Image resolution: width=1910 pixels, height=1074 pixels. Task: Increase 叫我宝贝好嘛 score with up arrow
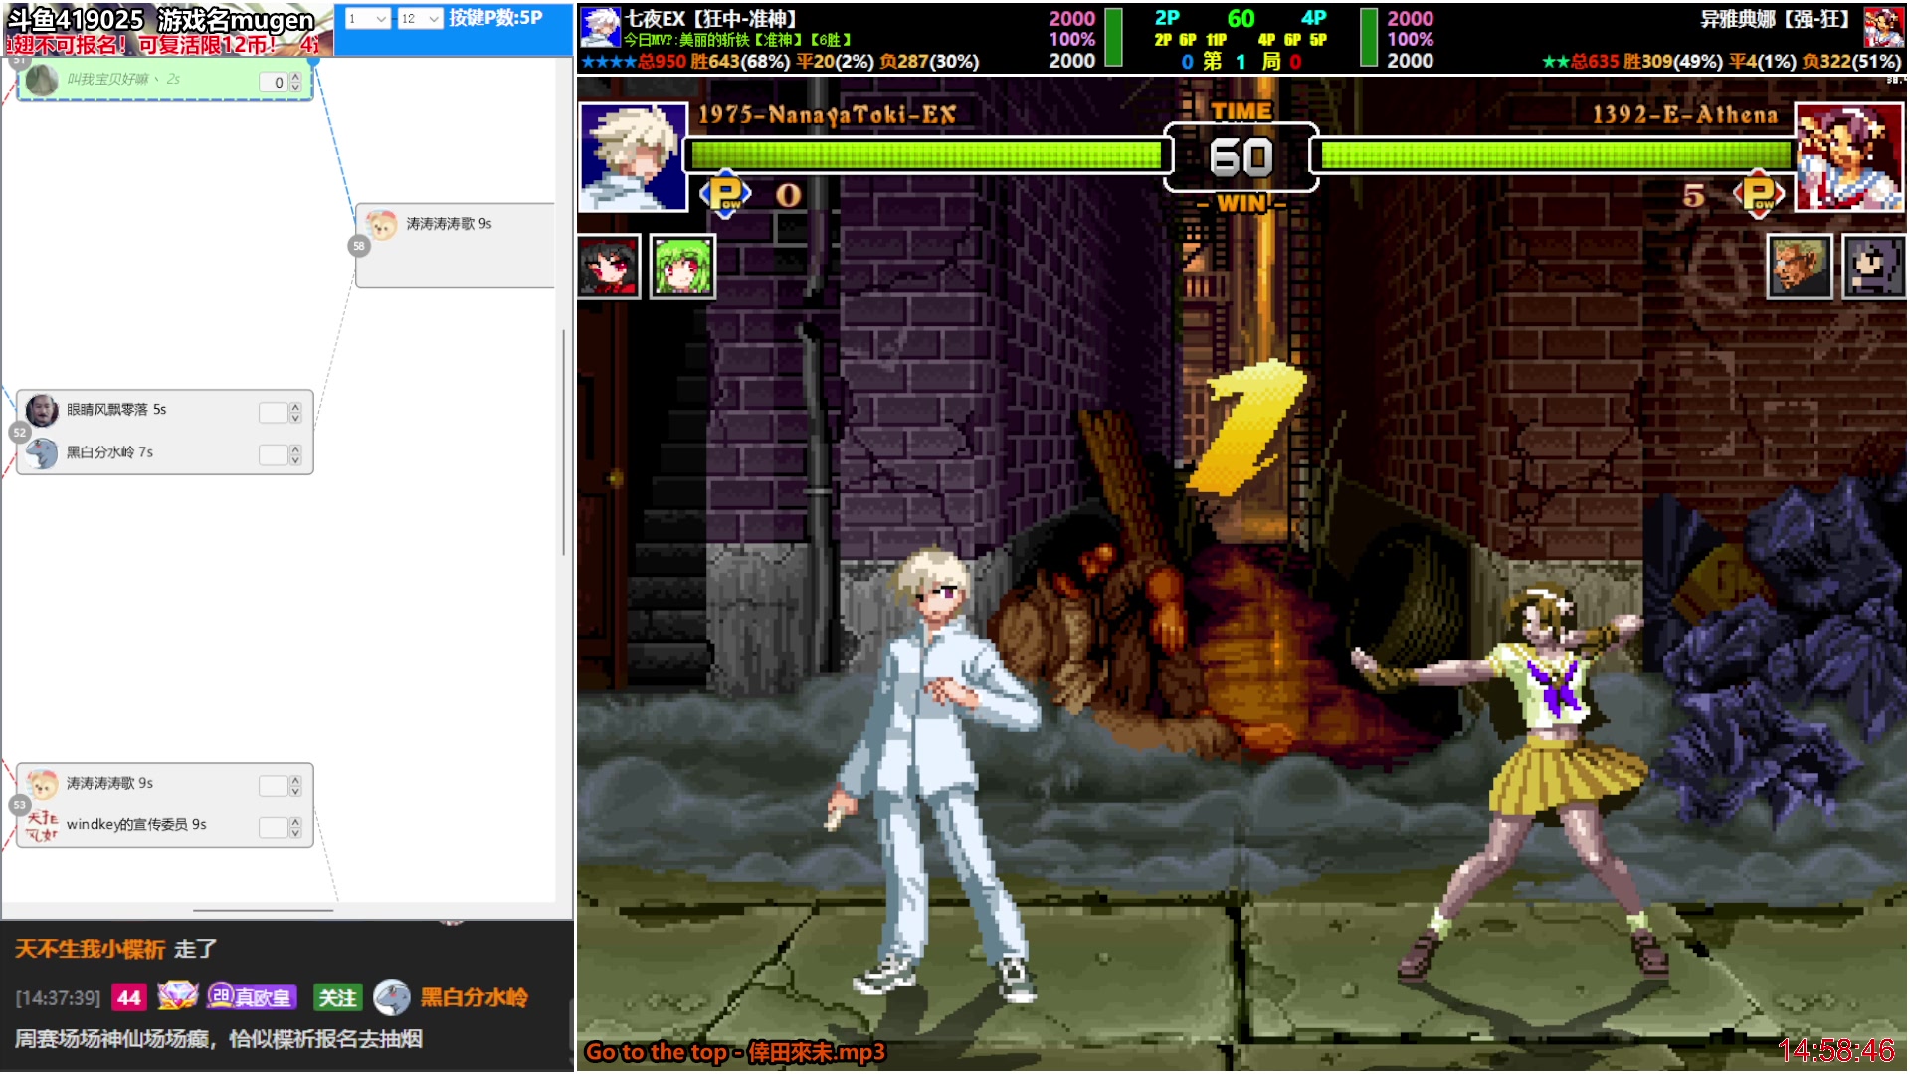point(295,78)
